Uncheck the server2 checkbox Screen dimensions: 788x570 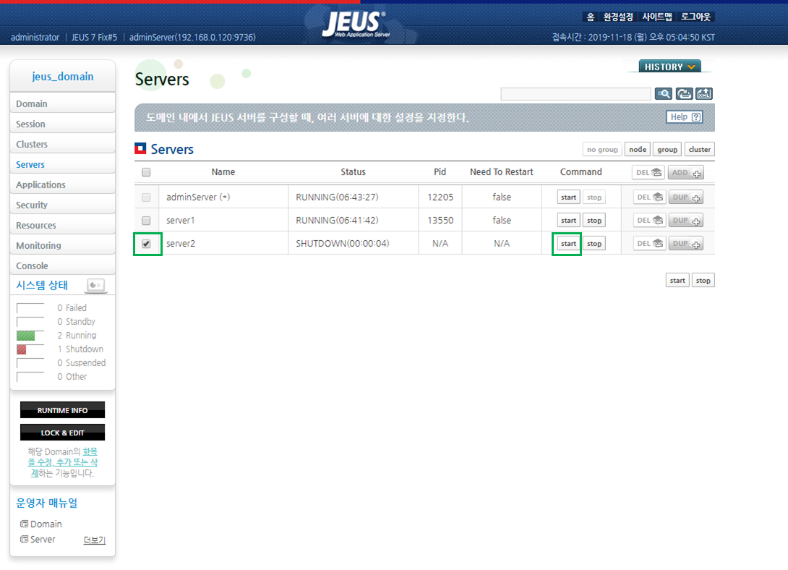tap(146, 244)
